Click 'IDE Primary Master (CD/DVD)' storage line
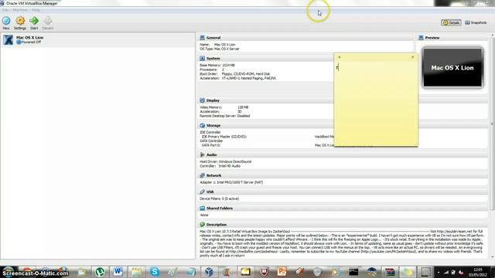495x278 pixels. 224,137
